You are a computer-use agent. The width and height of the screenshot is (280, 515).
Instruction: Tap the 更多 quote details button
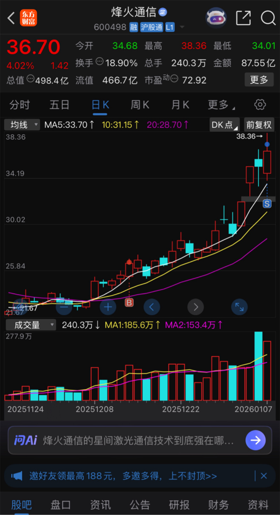259,79
